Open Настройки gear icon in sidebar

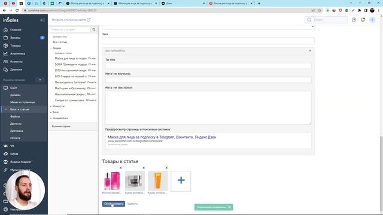click(x=5, y=210)
